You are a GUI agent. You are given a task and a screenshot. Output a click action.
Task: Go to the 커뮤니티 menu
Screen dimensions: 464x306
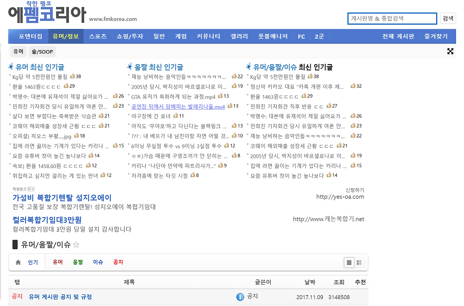click(x=208, y=36)
